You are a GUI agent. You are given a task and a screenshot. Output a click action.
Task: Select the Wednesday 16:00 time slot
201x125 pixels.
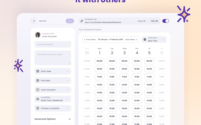[x=124, y=116]
